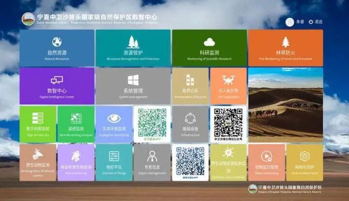Viewport: 349px width, 201px height.
Task: Open the 勘界立标 boundary demarcation tile
Action: coord(190,86)
